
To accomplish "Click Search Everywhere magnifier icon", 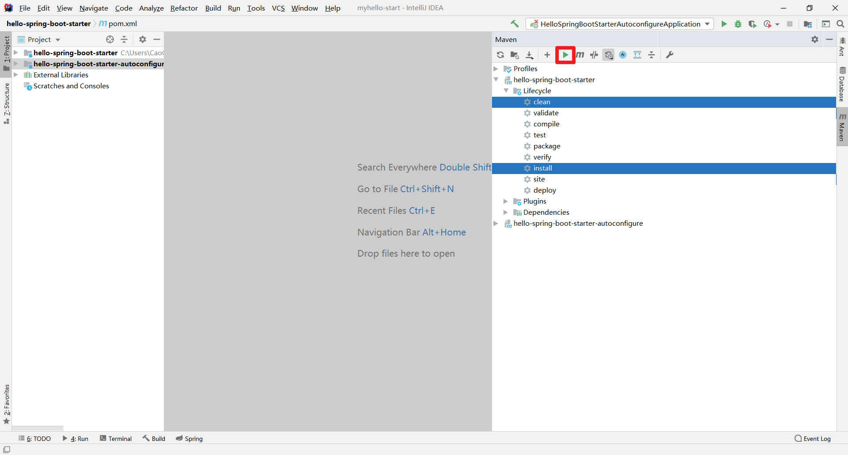I will [840, 24].
